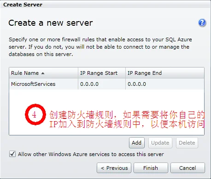Image resolution: width=211 pixels, height=179 pixels.
Task: Click the Create Server title bar
Action: click(105, 5)
